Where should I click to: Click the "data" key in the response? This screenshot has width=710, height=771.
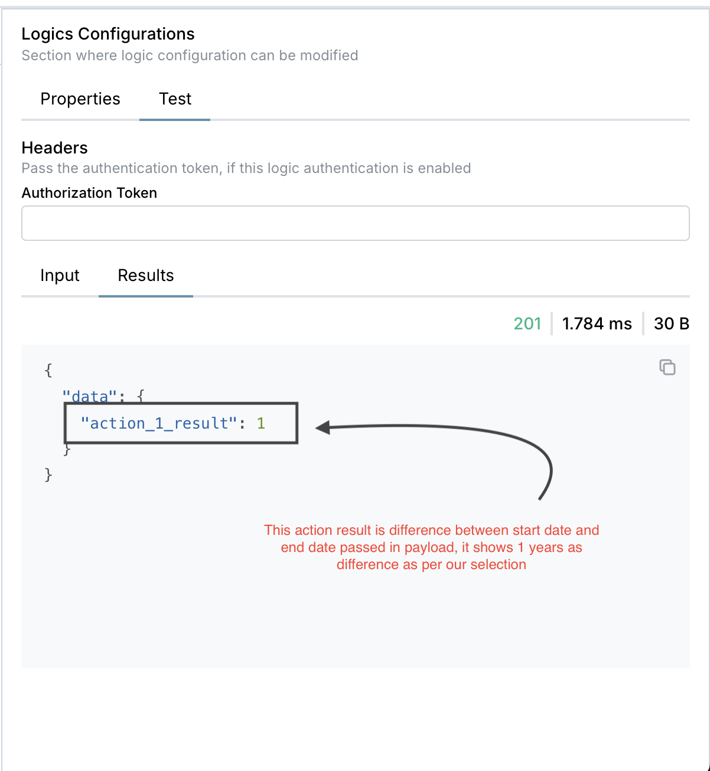[x=90, y=396]
